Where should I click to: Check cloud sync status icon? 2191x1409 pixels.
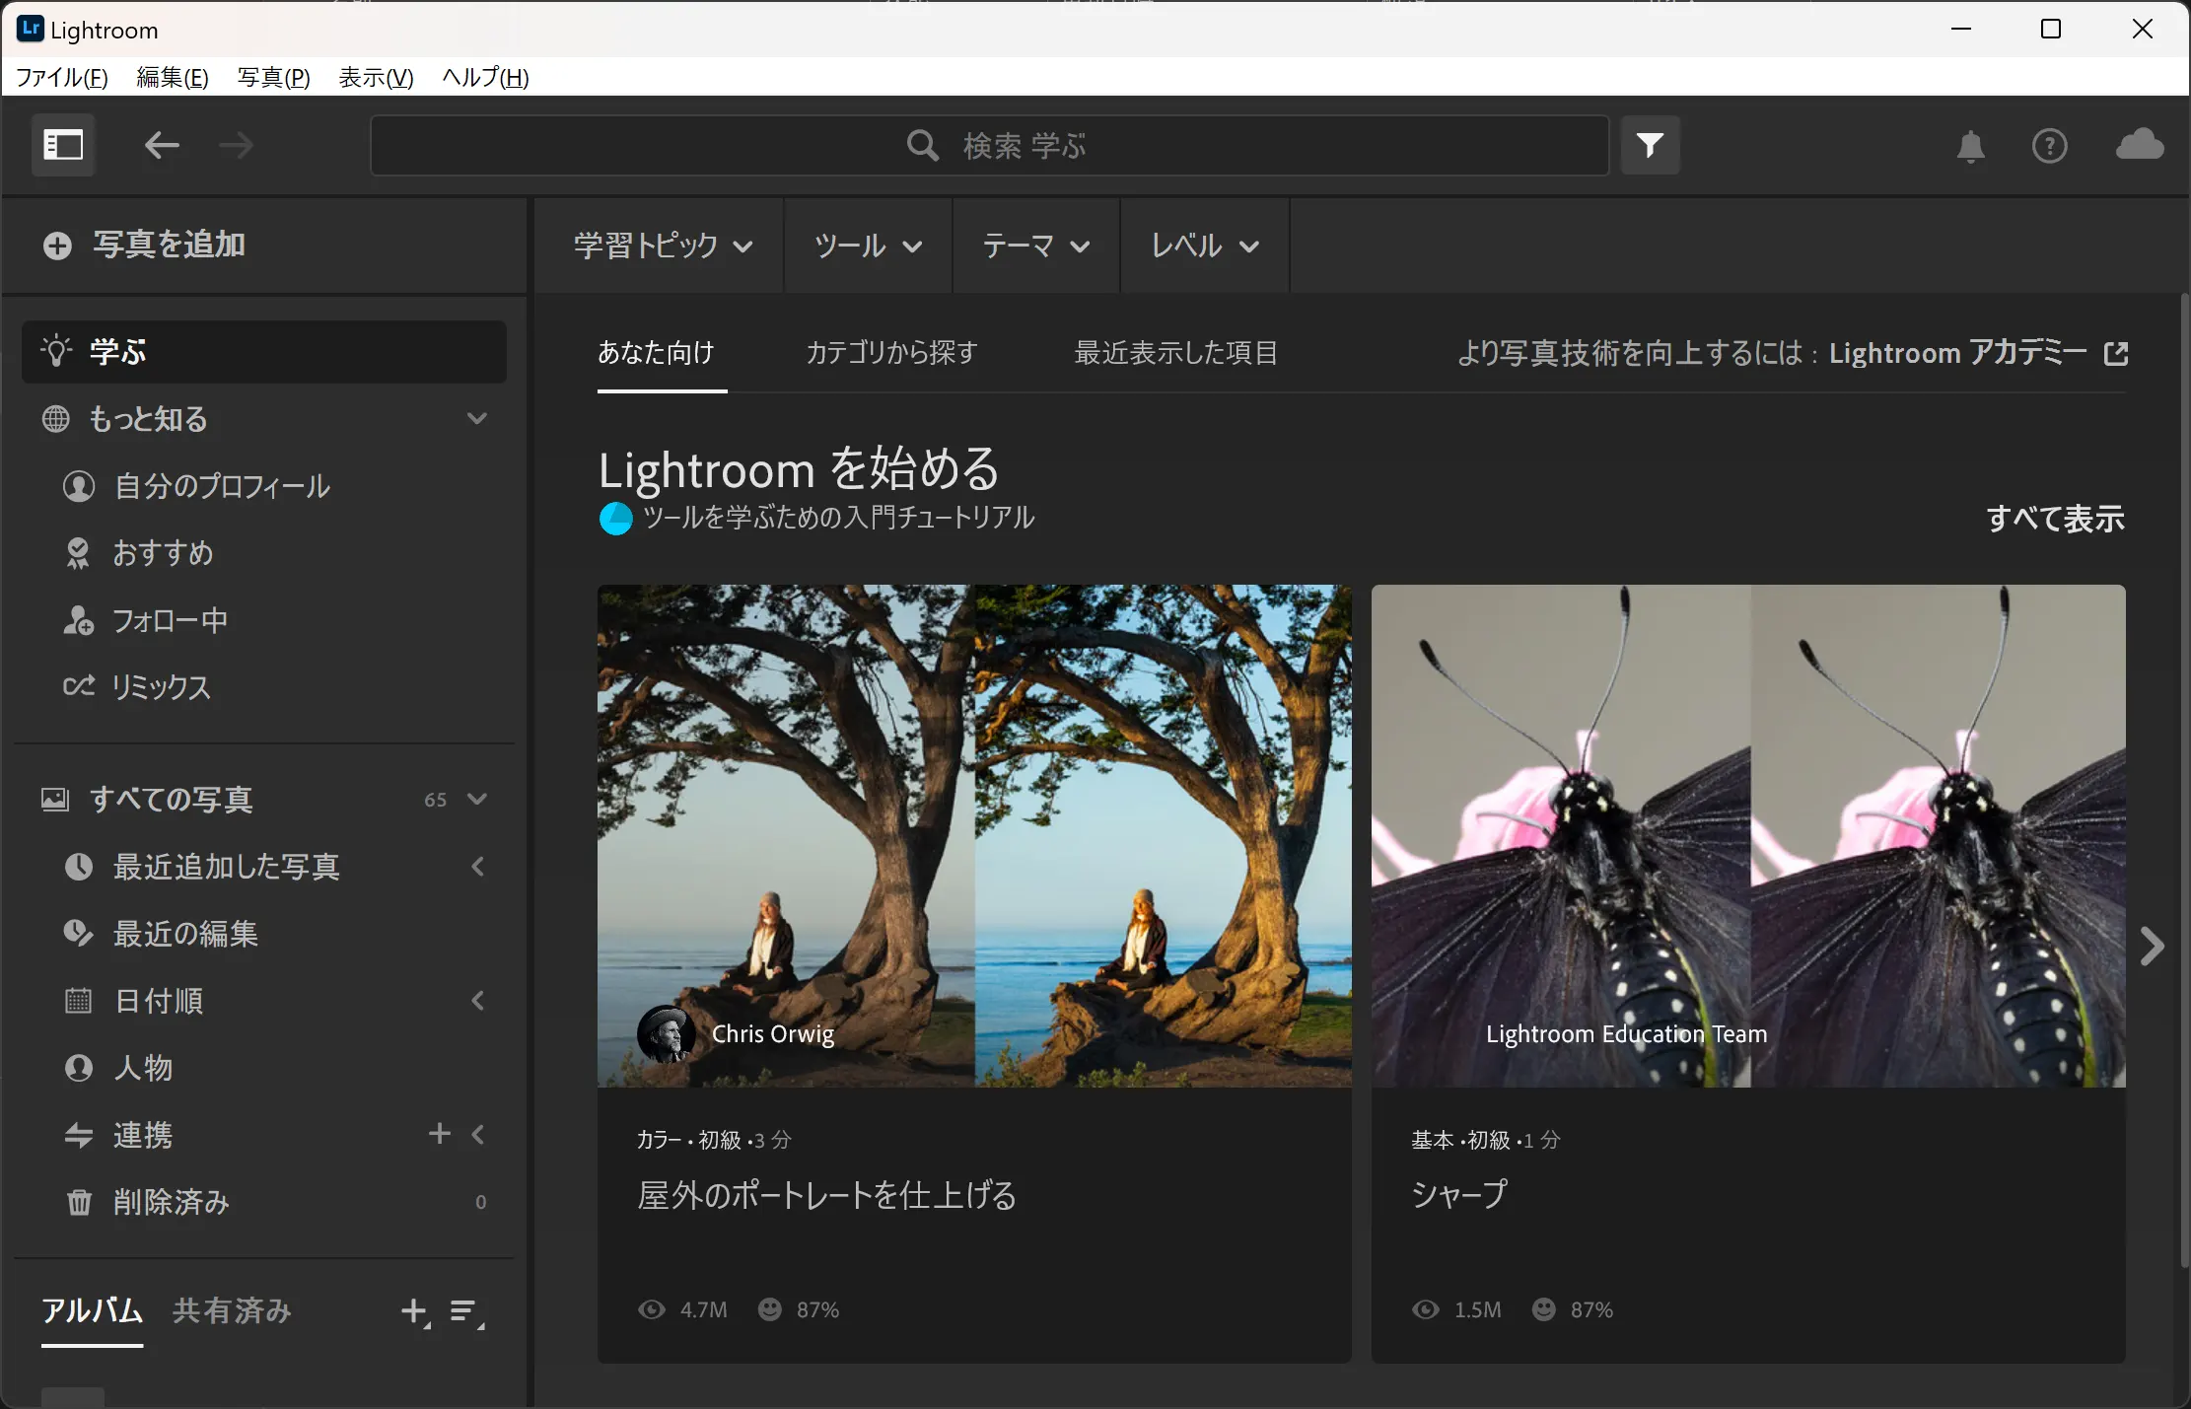tap(2140, 144)
